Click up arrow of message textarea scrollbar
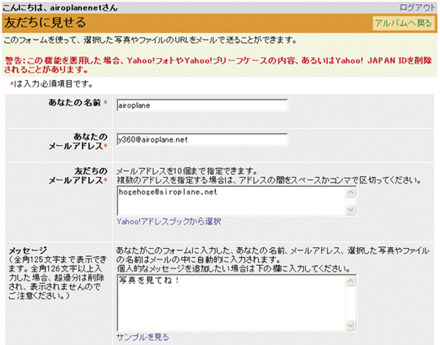The height and width of the screenshot is (345, 440). pos(350,281)
